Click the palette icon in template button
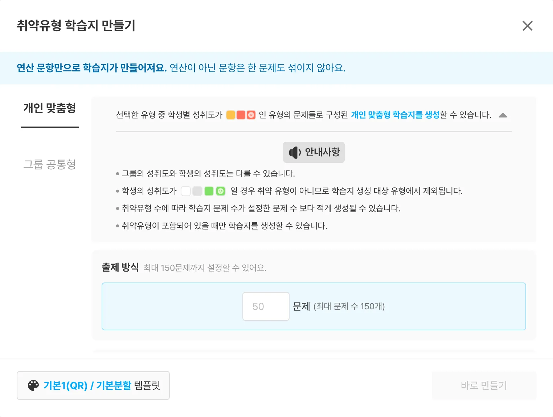553x417 pixels. 33,385
